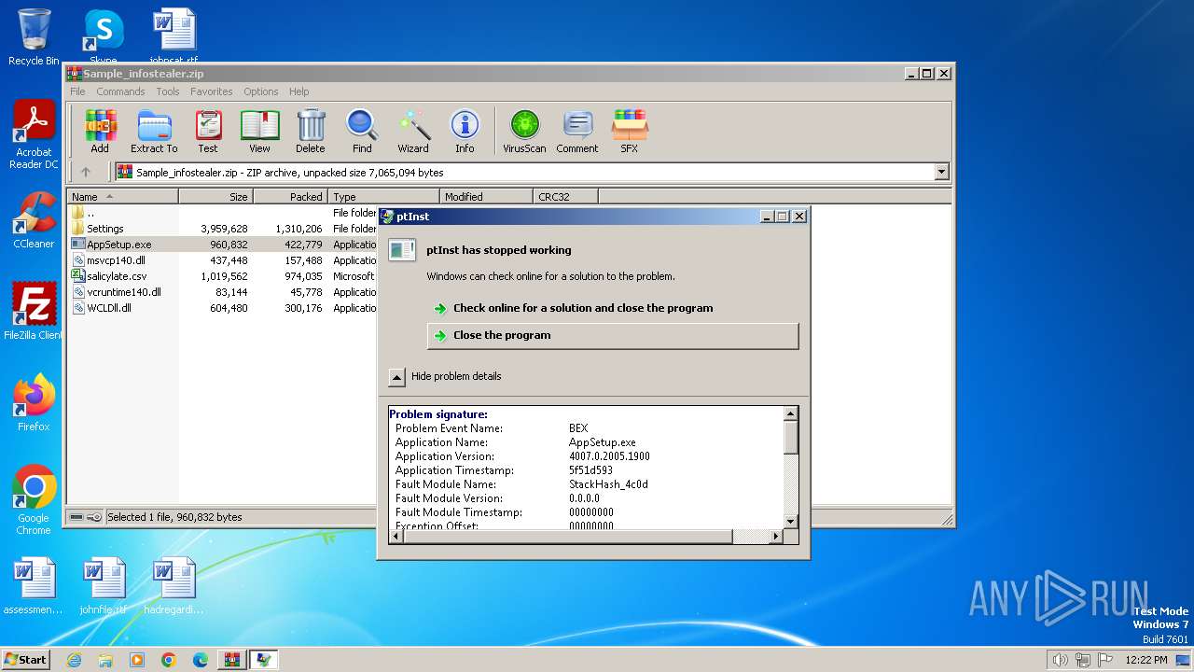
Task: Select the vcruntime140.dll file row
Action: [x=224, y=292]
